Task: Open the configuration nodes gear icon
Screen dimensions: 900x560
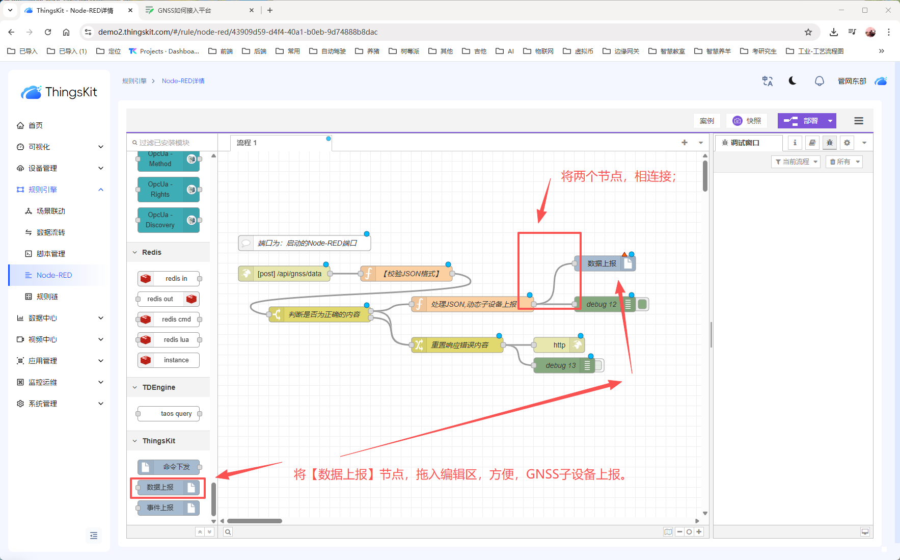Action: point(847,143)
